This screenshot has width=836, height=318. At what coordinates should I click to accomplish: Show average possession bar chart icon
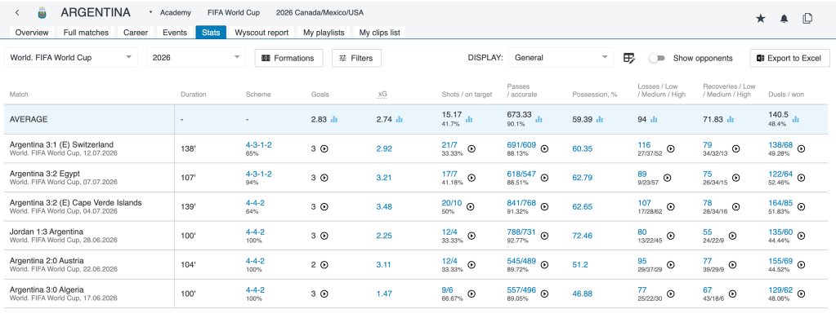(x=599, y=120)
